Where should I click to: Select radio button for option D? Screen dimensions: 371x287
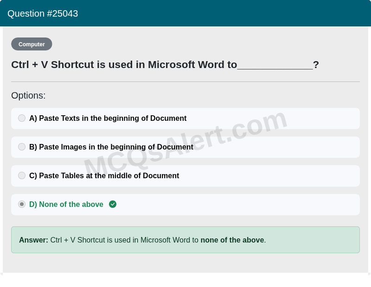[22, 204]
